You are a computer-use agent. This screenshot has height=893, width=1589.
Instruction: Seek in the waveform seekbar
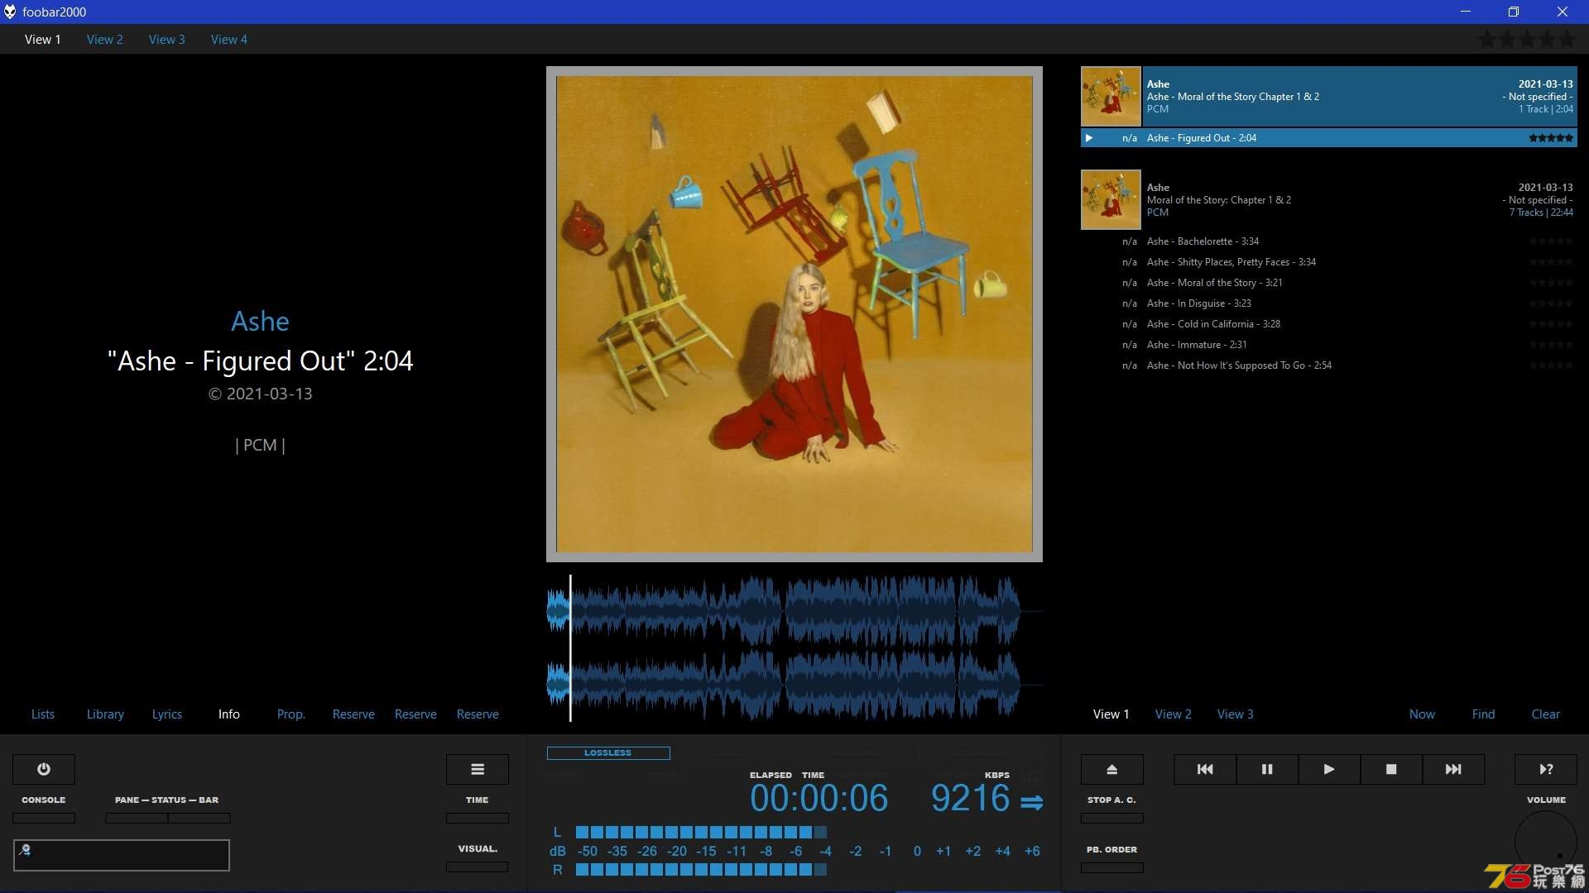coord(794,647)
